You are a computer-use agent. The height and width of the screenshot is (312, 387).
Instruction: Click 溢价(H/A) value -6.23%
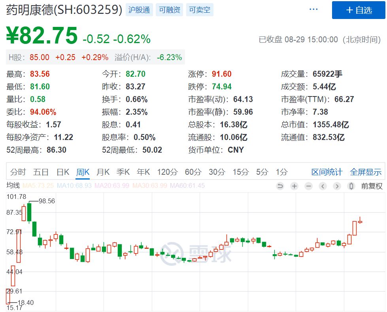(169, 57)
